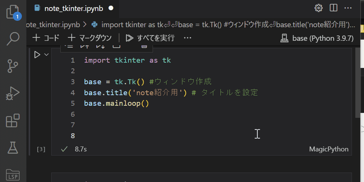
Task: Click the line base.title('note紹介用')
Action: pyautogui.click(x=135, y=93)
